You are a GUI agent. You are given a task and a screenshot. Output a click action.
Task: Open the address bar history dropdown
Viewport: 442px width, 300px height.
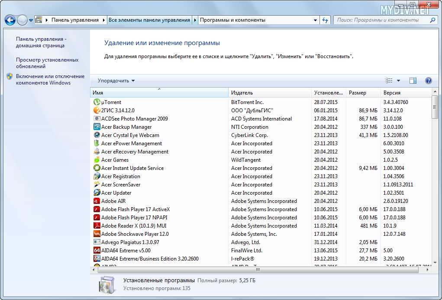point(315,20)
